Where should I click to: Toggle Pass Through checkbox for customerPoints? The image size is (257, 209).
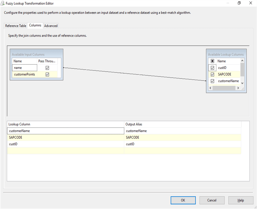[x=47, y=74]
